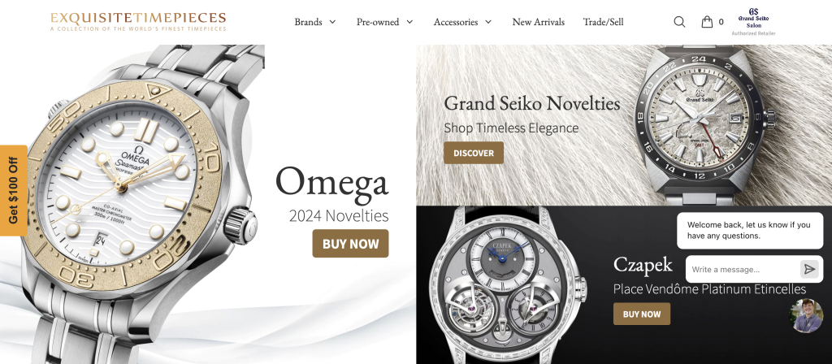Click the Grand Seiko DISCOVER button

pos(474,153)
